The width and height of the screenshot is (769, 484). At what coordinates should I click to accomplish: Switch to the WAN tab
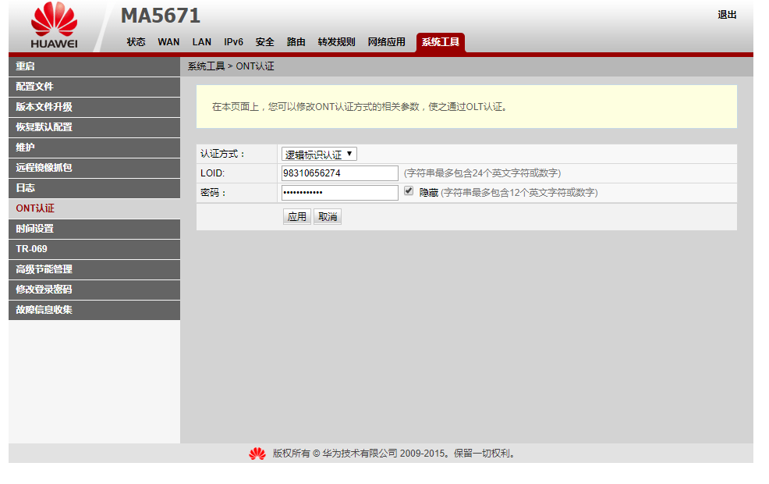(x=168, y=42)
